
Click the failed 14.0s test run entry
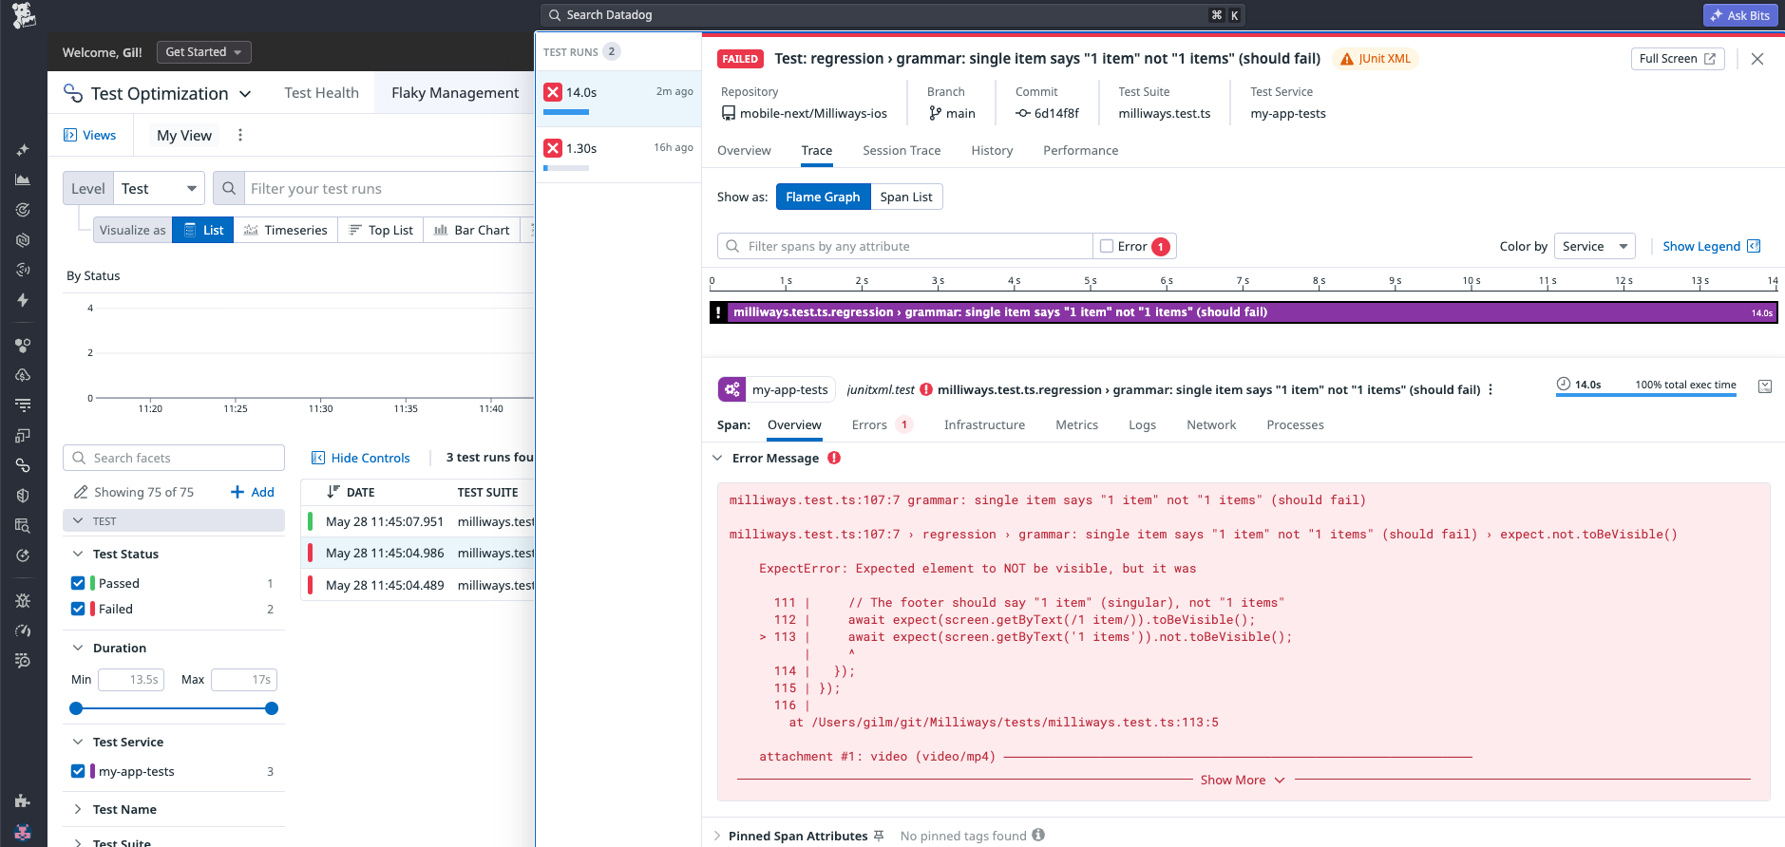click(x=618, y=99)
